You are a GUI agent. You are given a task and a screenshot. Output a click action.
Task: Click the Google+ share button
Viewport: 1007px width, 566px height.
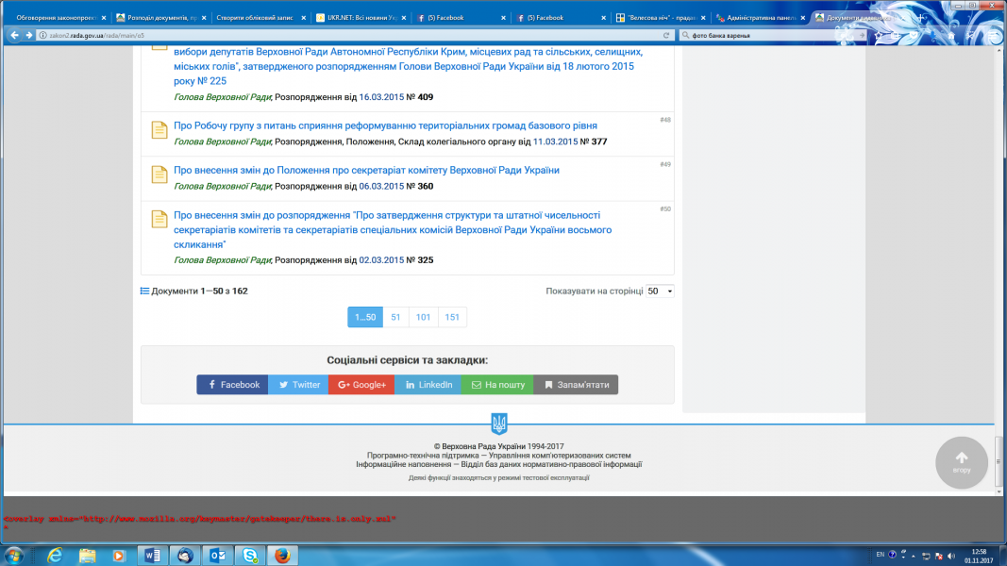click(x=361, y=385)
